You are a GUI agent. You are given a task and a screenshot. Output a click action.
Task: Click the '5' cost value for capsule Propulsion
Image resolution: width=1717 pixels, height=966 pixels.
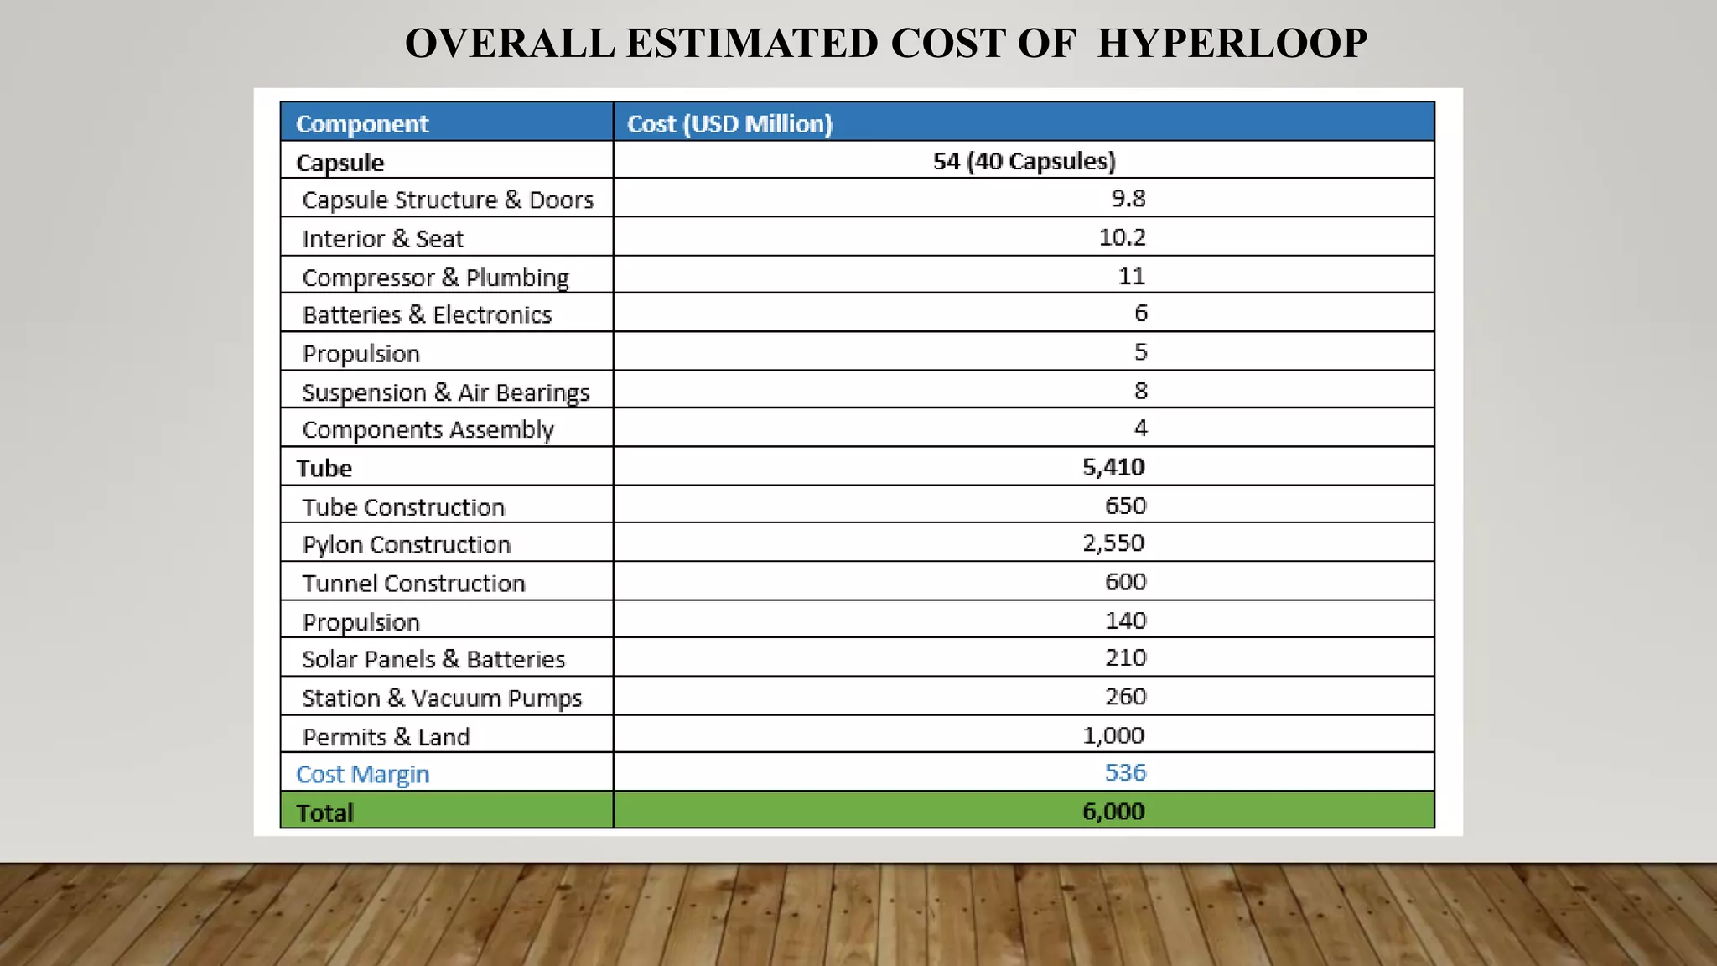[1140, 351]
